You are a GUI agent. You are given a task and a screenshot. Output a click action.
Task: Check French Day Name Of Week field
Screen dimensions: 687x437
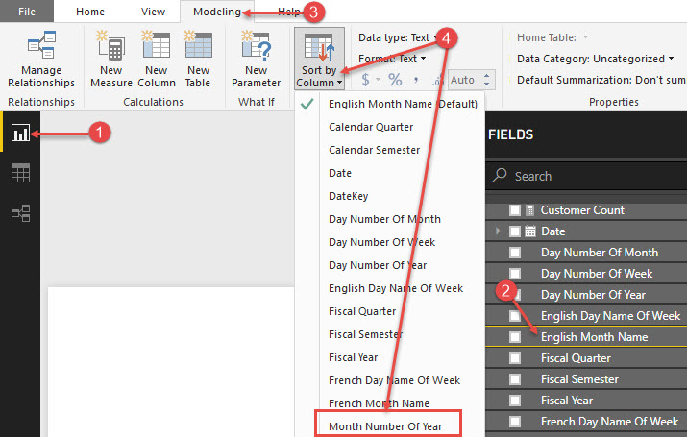point(515,422)
